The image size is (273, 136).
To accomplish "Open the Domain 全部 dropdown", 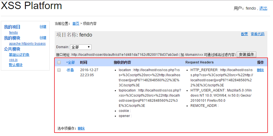I will point(81,47).
